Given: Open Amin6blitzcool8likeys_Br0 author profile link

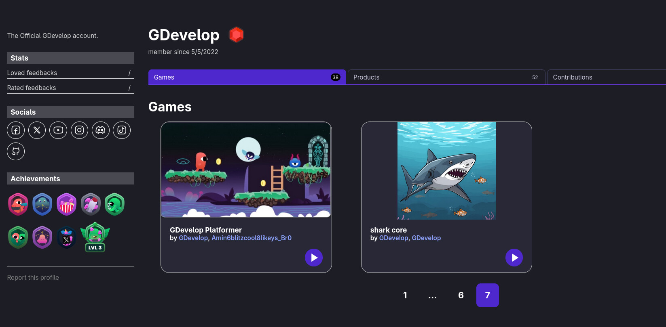Looking at the screenshot, I should 251,238.
